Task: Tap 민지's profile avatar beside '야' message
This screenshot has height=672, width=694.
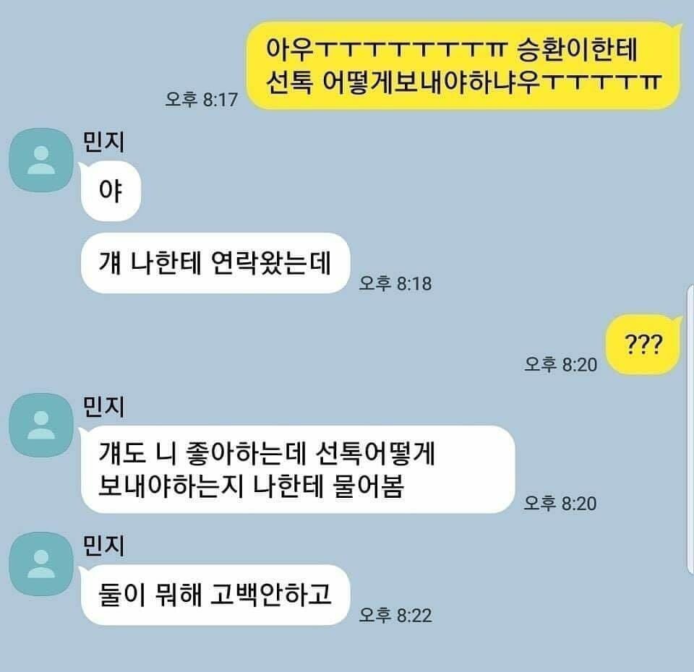Action: pyautogui.click(x=41, y=160)
